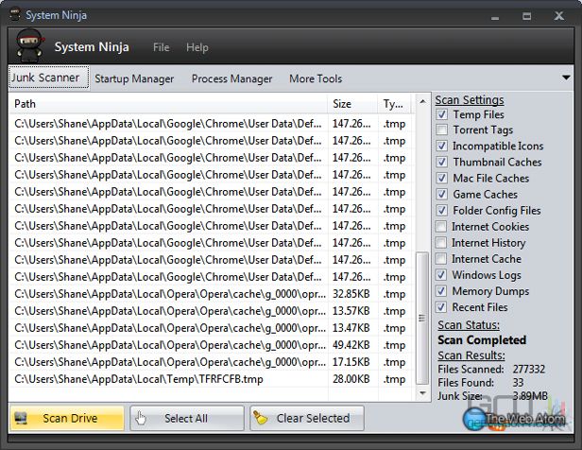Click the hand pointer icon on Select All
This screenshot has height=450, width=582.
(x=141, y=418)
